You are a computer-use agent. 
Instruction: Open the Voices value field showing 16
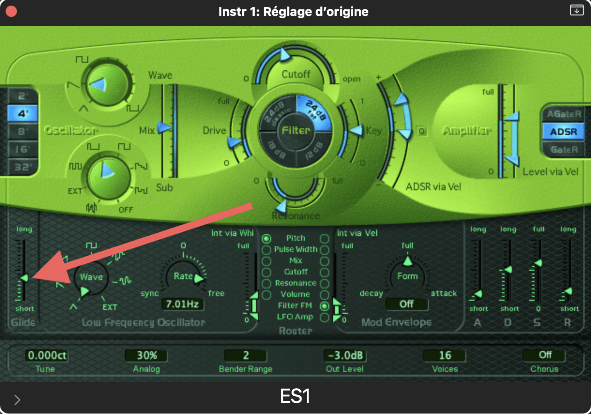tap(445, 355)
